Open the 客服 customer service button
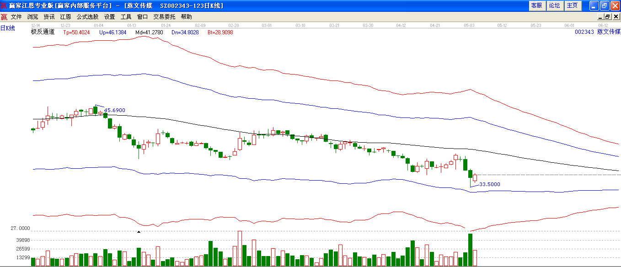 coord(536,5)
